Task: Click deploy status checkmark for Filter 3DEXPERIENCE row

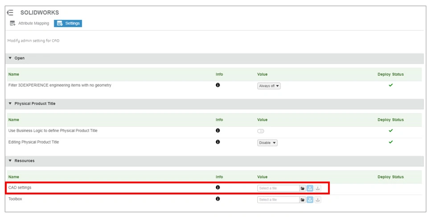Action: coord(391,85)
